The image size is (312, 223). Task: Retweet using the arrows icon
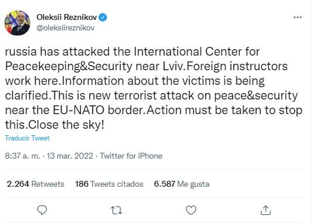(x=116, y=211)
